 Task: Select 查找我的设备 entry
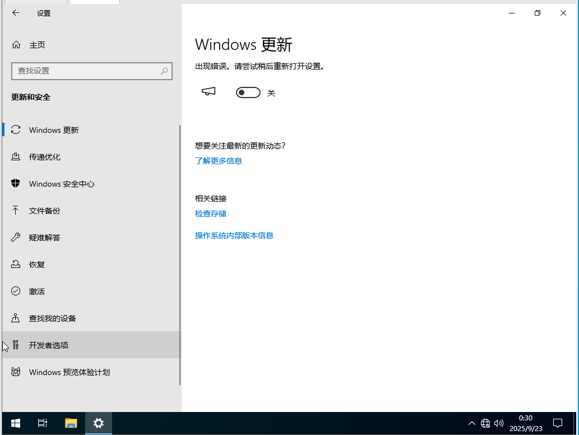coord(91,318)
